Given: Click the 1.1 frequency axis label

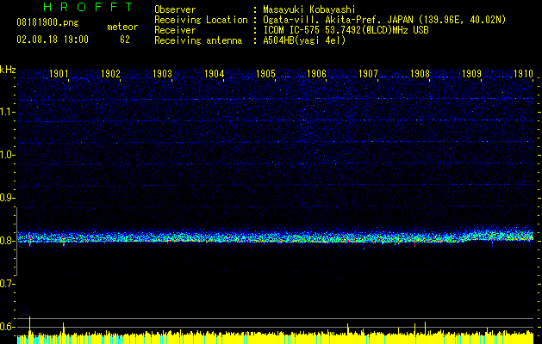Looking at the screenshot, I should click(x=8, y=112).
